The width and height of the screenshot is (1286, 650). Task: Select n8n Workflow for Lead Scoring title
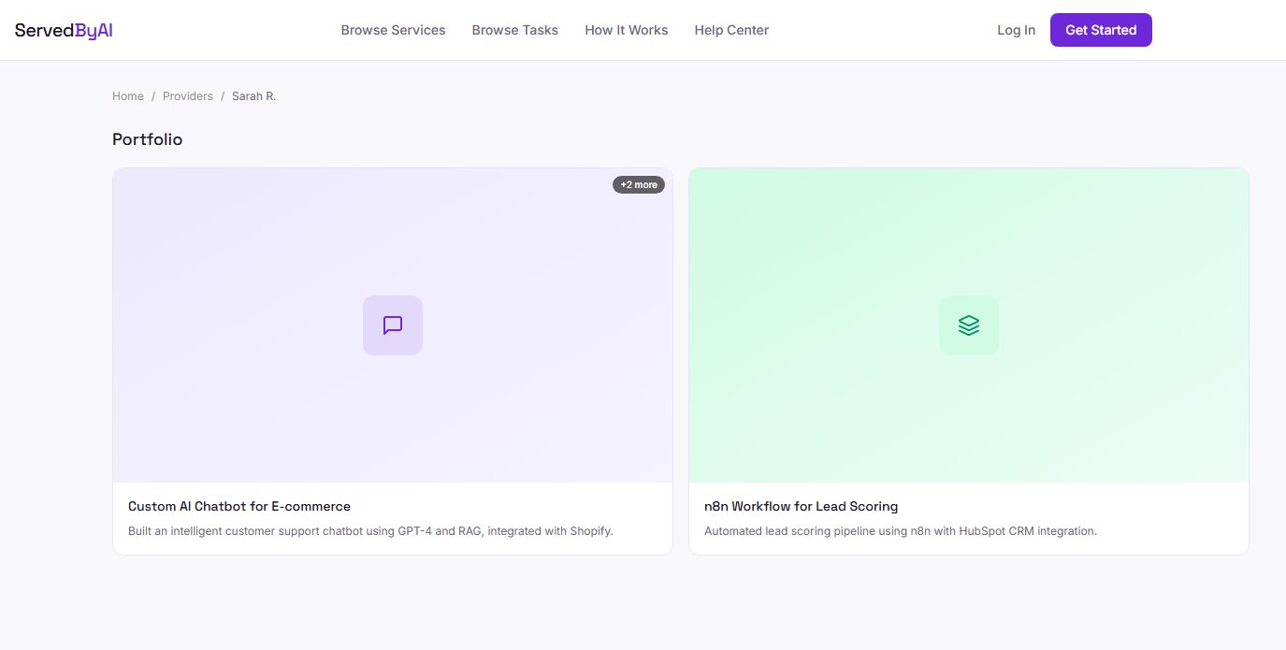click(x=801, y=506)
